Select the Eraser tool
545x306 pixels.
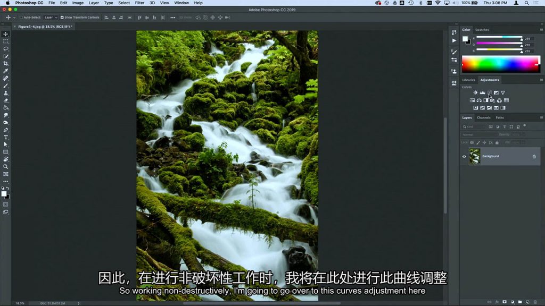coord(5,100)
